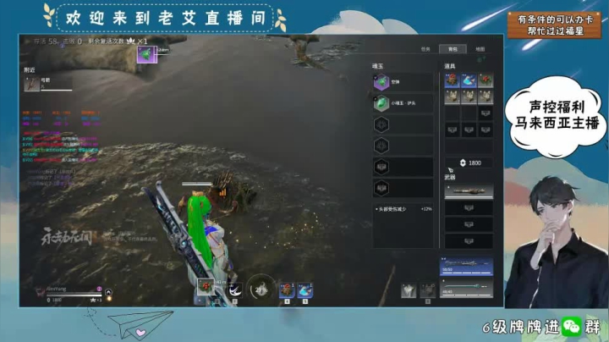Screen dimensions: 609x342
Task: Select the green 小魂玉·铲头 jade
Action: coord(403,103)
